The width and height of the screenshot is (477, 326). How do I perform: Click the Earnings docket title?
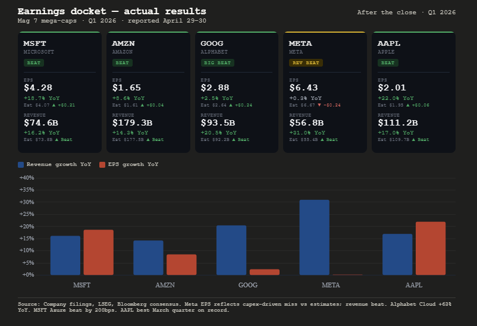(112, 11)
